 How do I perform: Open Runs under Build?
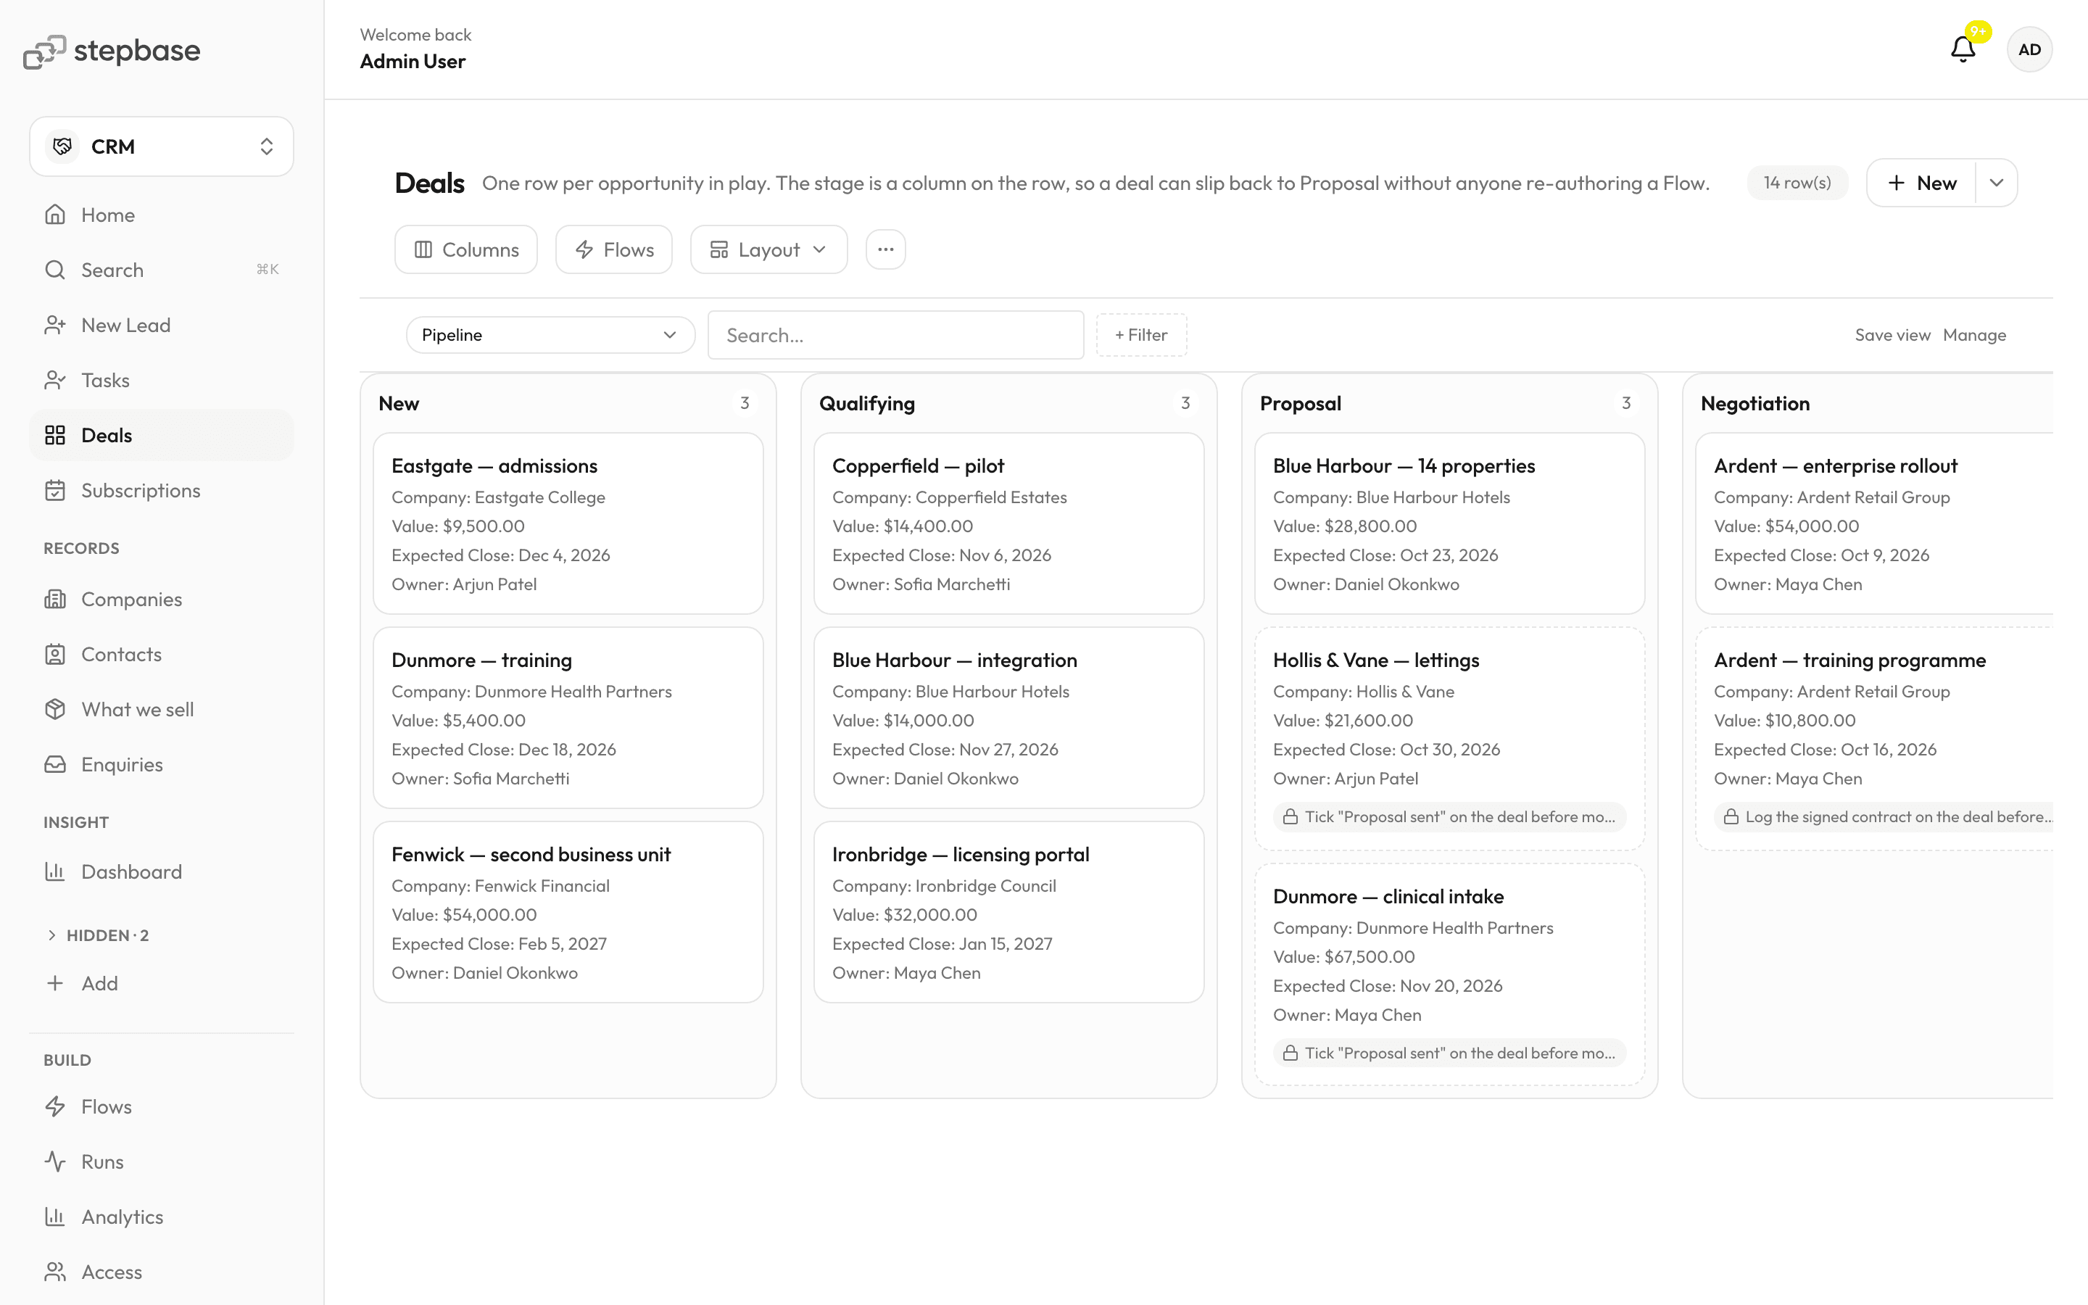point(162,1161)
